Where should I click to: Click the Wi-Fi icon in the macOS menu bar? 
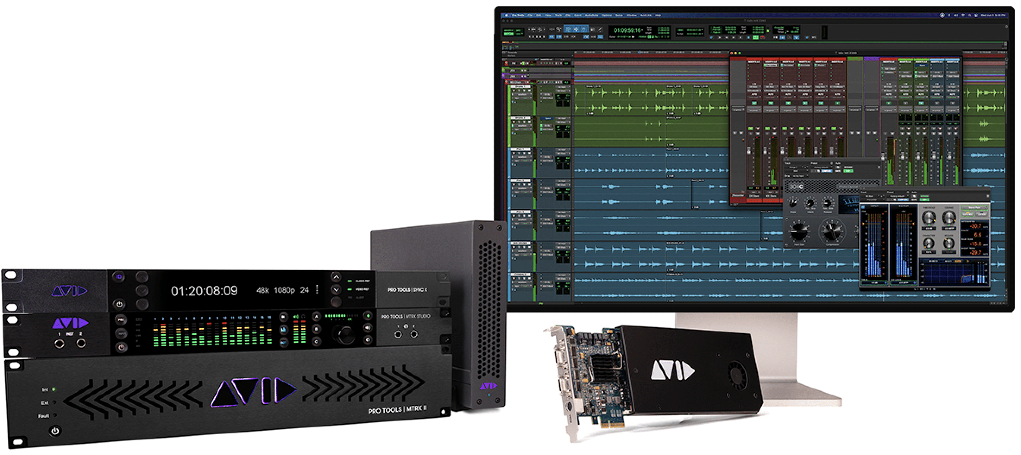[x=963, y=15]
